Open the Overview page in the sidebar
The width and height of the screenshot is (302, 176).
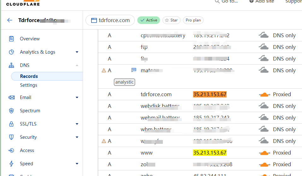(30, 39)
